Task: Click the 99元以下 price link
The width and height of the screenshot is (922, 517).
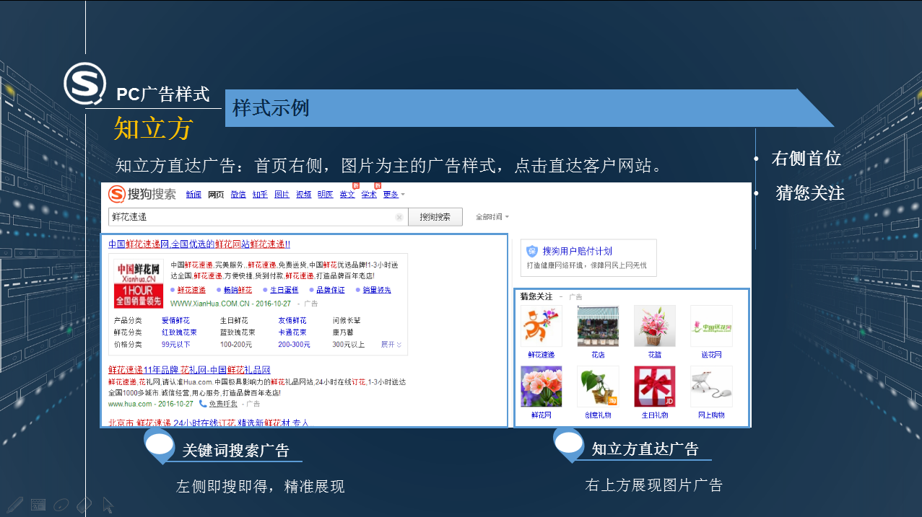Action: click(x=175, y=345)
